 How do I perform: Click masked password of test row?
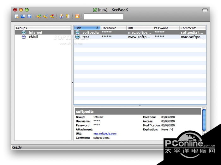[159, 37]
